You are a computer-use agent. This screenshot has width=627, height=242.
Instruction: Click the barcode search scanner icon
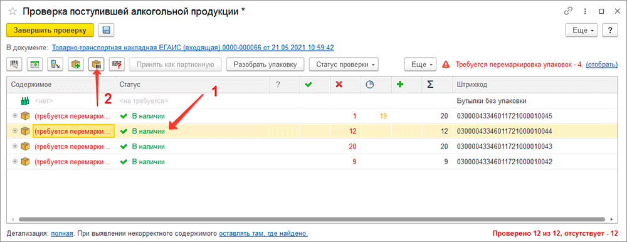pyautogui.click(x=14, y=65)
